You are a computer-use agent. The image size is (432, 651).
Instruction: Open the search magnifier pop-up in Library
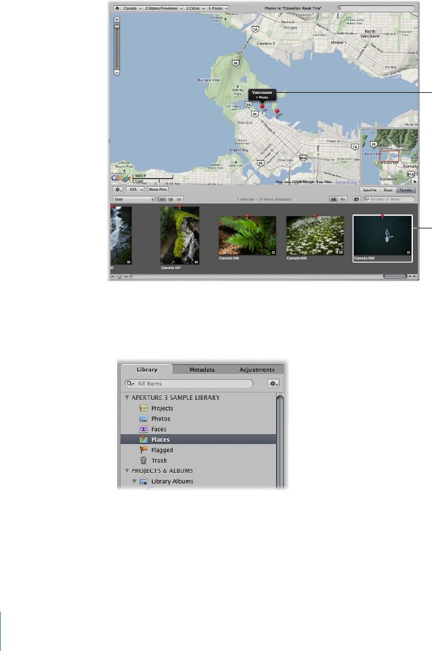(x=130, y=384)
